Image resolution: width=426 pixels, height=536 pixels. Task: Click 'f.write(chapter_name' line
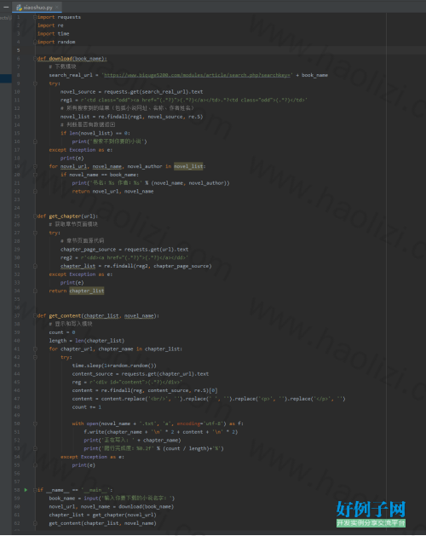pyautogui.click(x=161, y=432)
